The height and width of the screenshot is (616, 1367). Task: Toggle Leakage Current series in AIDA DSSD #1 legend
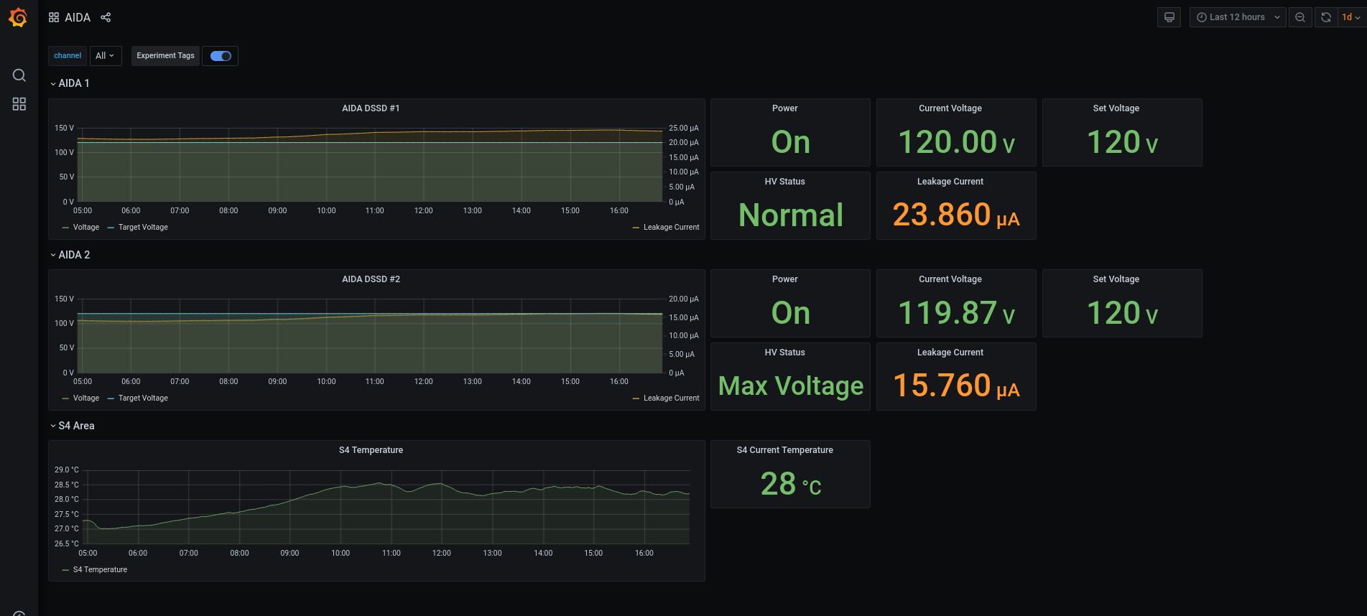click(671, 228)
